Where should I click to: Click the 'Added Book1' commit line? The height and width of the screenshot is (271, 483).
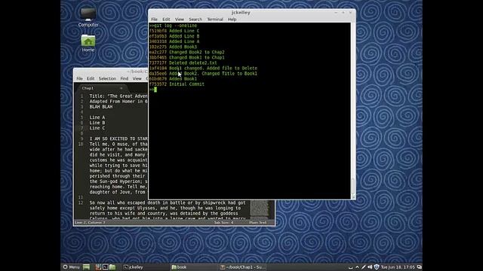173,79
